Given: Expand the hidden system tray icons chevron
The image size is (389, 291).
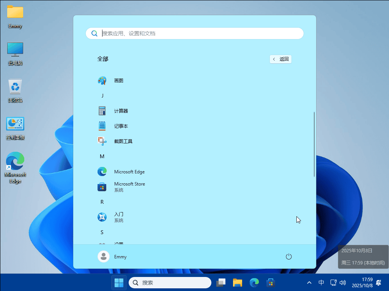Looking at the screenshot, I should click(x=309, y=283).
